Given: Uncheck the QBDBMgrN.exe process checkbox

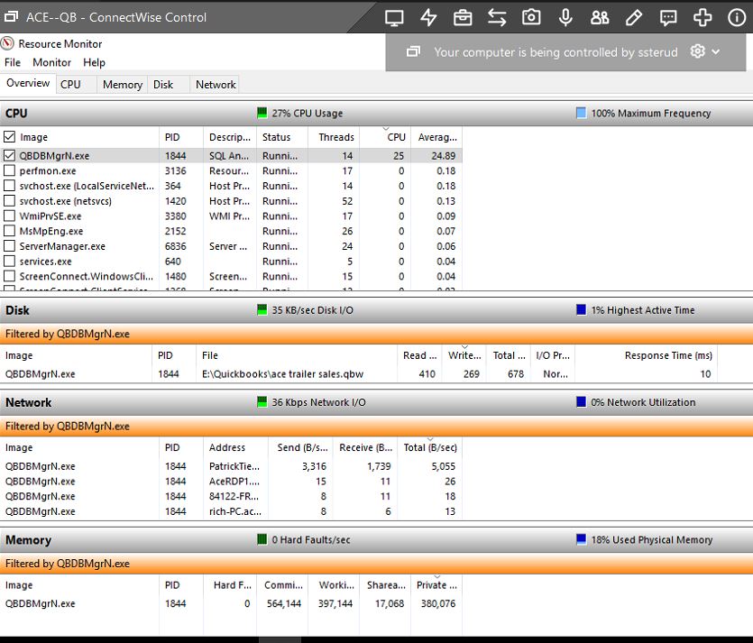Looking at the screenshot, I should coord(10,155).
